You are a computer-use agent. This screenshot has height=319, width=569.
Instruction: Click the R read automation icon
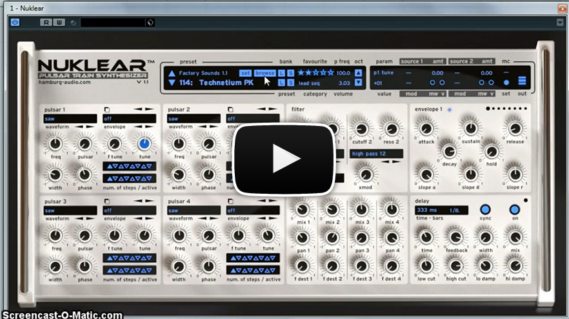pos(45,23)
